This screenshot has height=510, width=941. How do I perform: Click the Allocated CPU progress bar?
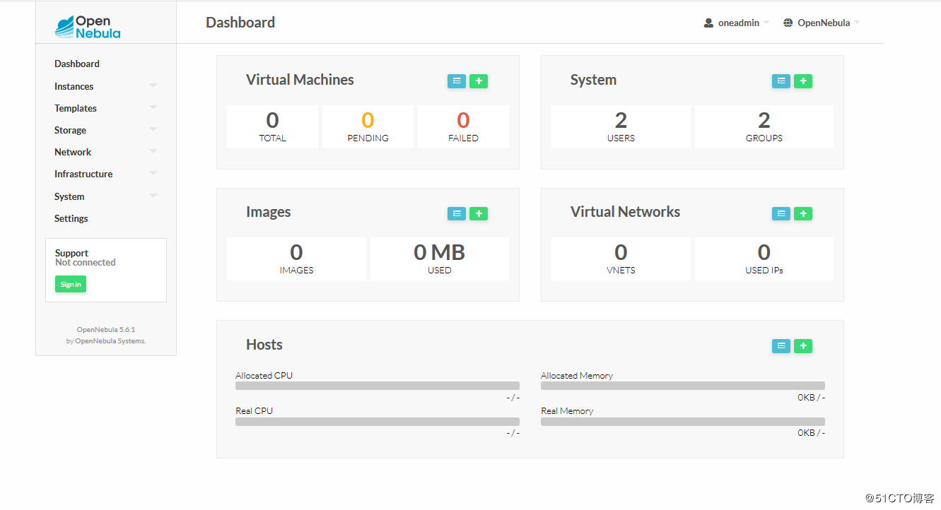click(x=377, y=386)
